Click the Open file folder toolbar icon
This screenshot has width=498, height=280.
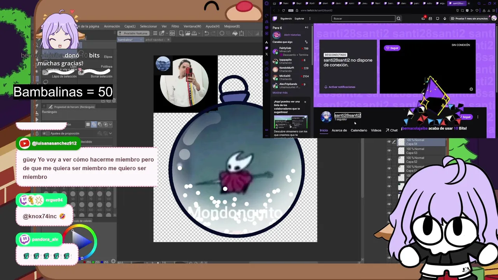pyautogui.click(x=188, y=33)
